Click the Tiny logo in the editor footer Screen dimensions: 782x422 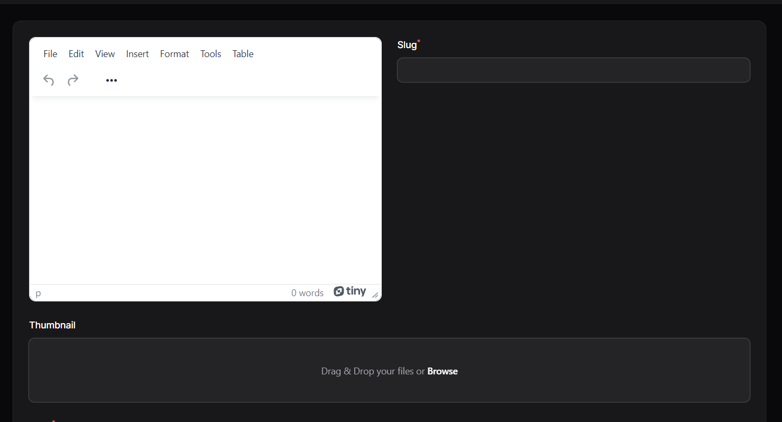click(350, 291)
